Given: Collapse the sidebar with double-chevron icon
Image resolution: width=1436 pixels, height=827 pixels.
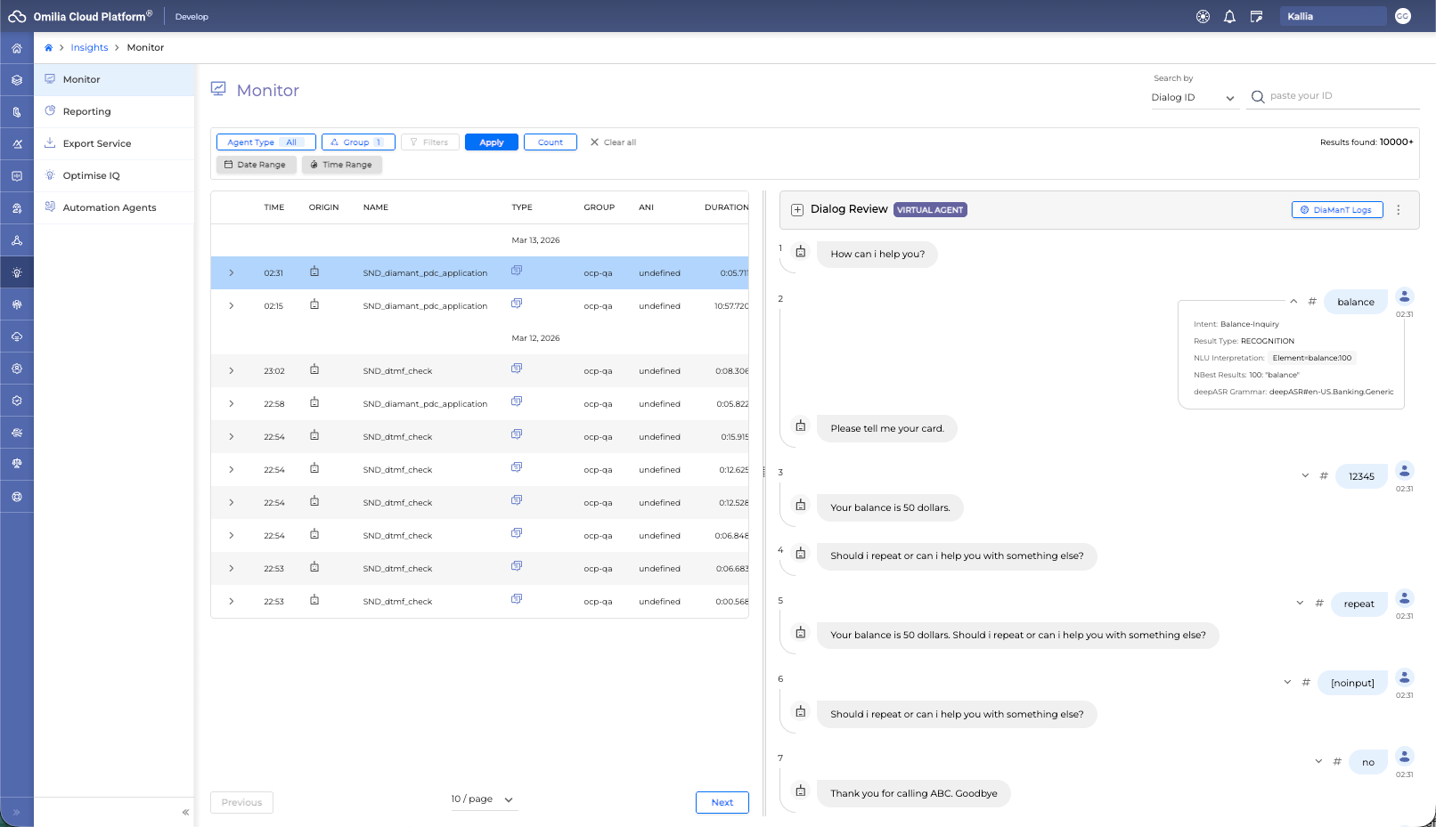Looking at the screenshot, I should tap(185, 812).
